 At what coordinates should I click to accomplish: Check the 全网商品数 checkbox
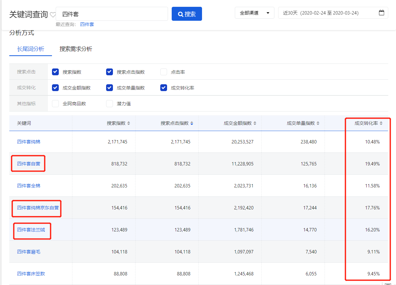tap(55, 103)
